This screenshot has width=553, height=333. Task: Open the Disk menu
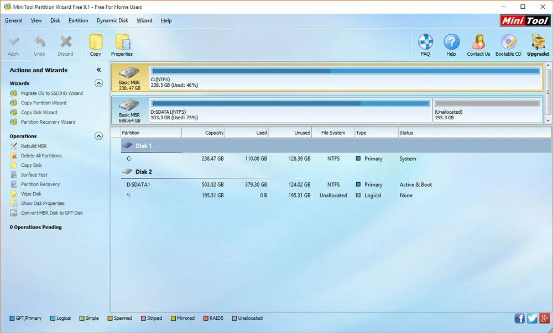(55, 20)
